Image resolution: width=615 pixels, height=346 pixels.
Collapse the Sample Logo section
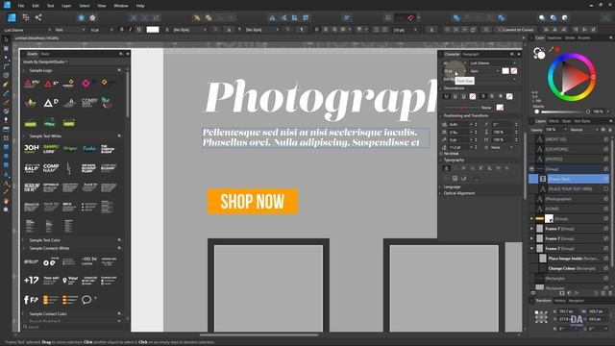click(x=23, y=70)
